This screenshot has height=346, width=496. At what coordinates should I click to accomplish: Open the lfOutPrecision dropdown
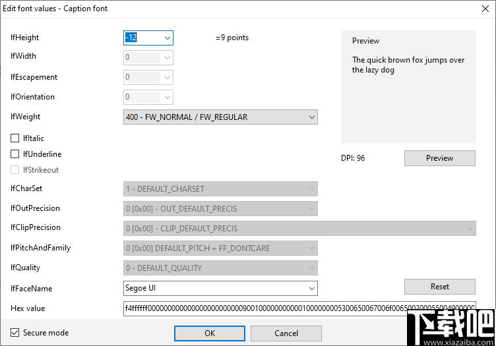(x=220, y=208)
